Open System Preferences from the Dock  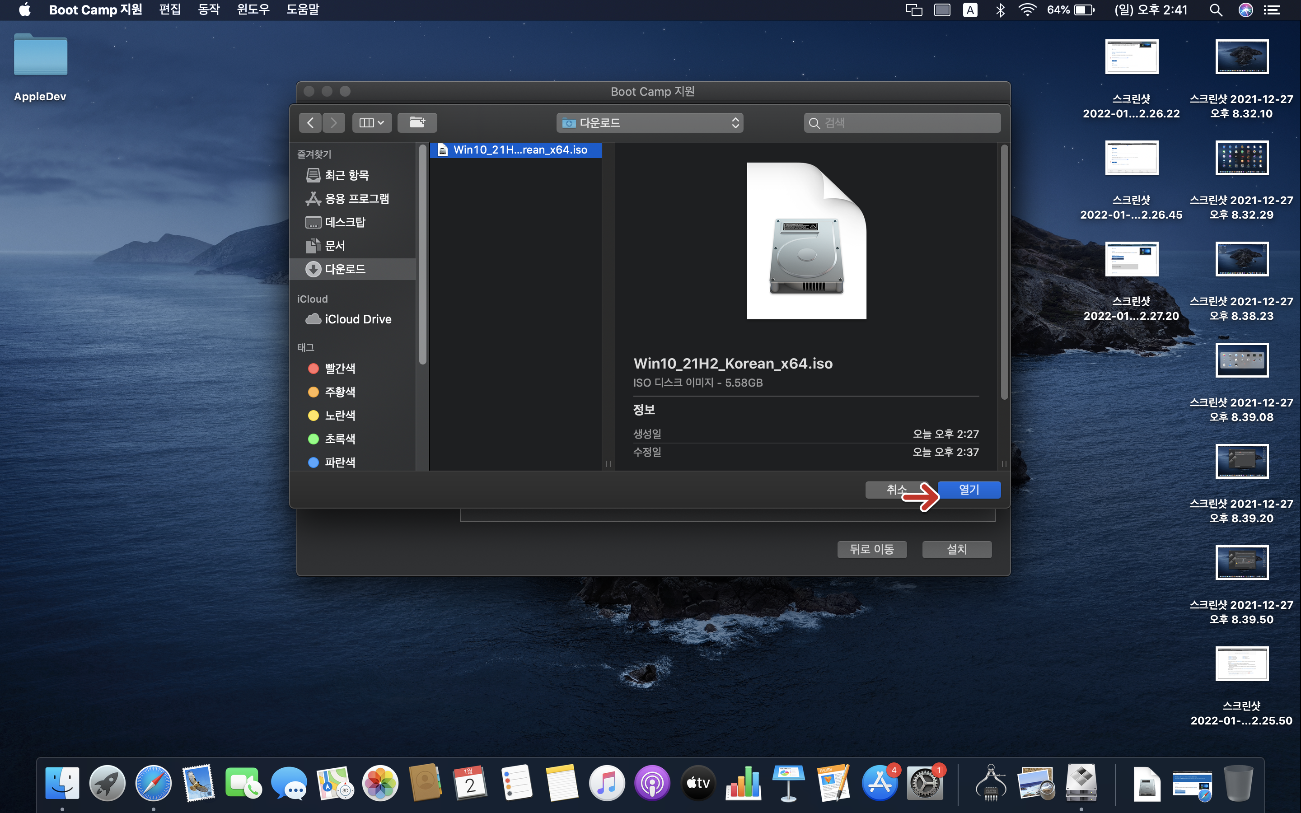pyautogui.click(x=924, y=783)
